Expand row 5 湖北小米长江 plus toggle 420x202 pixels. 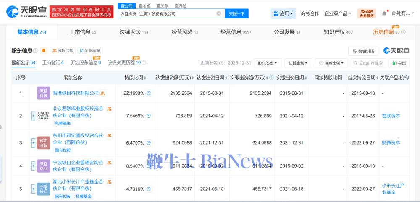(x=33, y=189)
